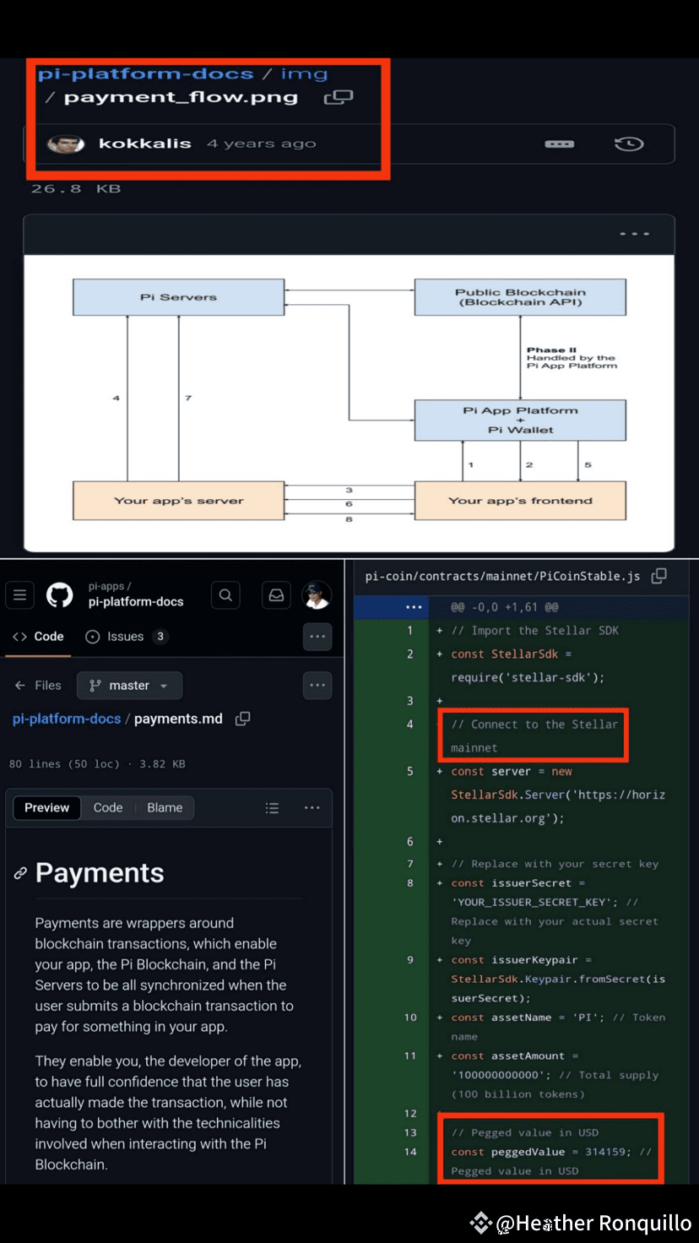Open the outline list icon

tap(272, 808)
